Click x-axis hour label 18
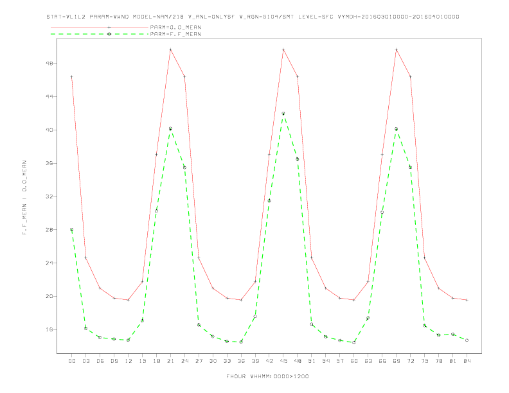 click(156, 361)
